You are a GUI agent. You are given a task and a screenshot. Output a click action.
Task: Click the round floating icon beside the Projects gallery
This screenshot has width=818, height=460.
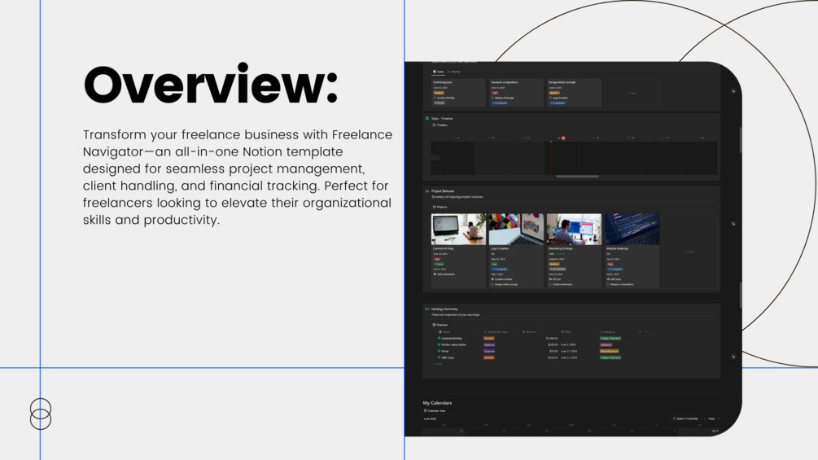733,224
